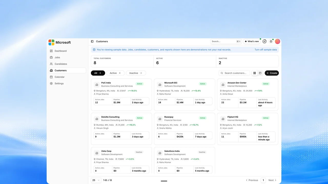
Task: Click the Active count stat card
Action: 185,61
